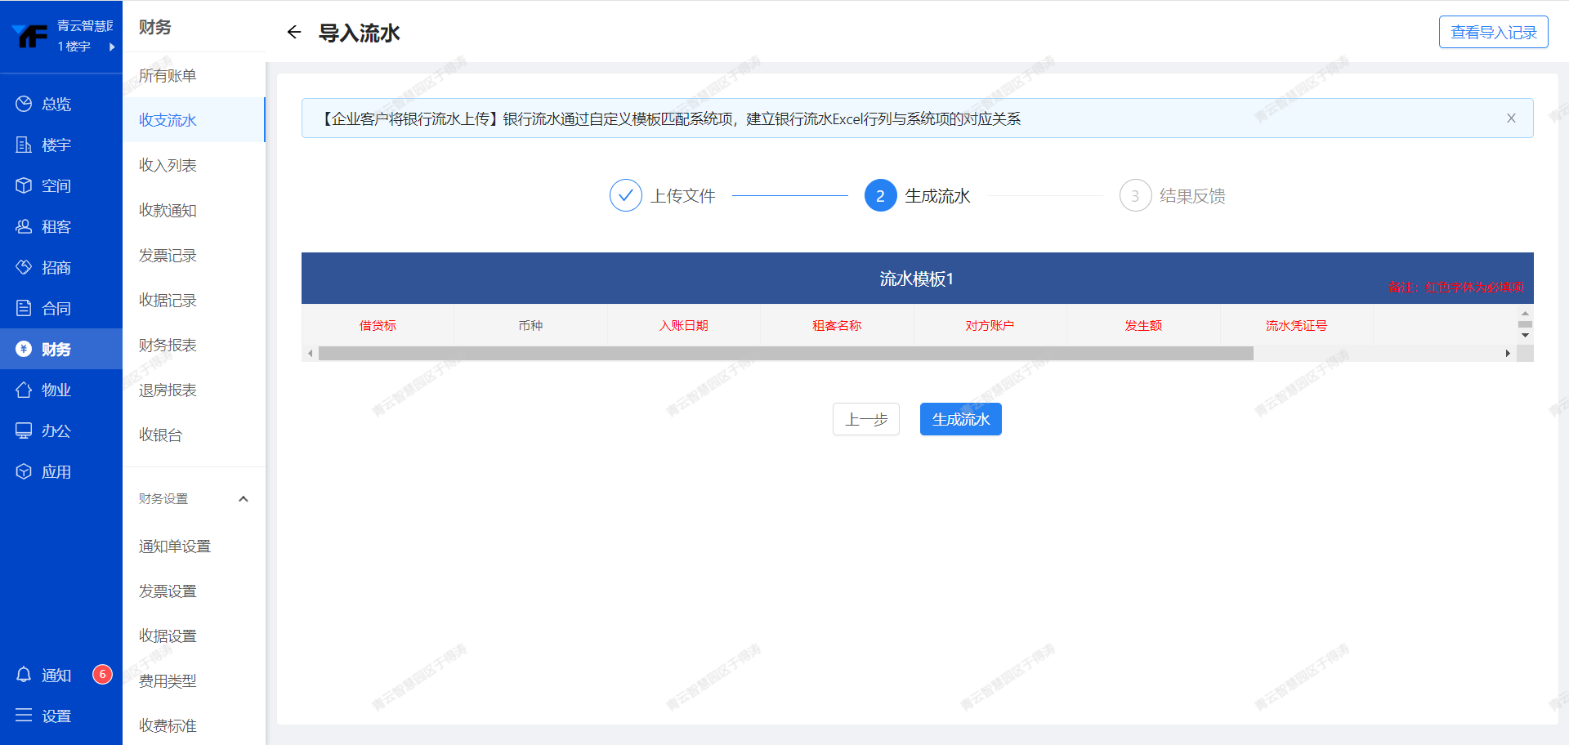Open 通知 notifications with badge
Screen dimensions: 1569x745
click(x=56, y=676)
